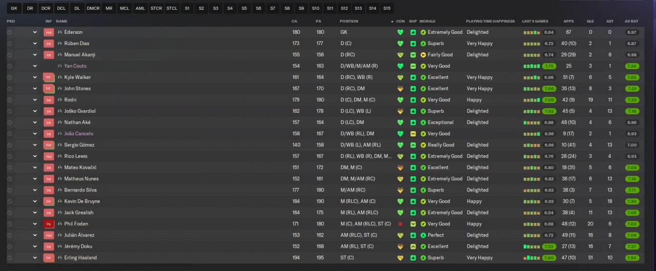Click the player icon beside Yan Couto
The image size is (656, 271).
(60, 66)
